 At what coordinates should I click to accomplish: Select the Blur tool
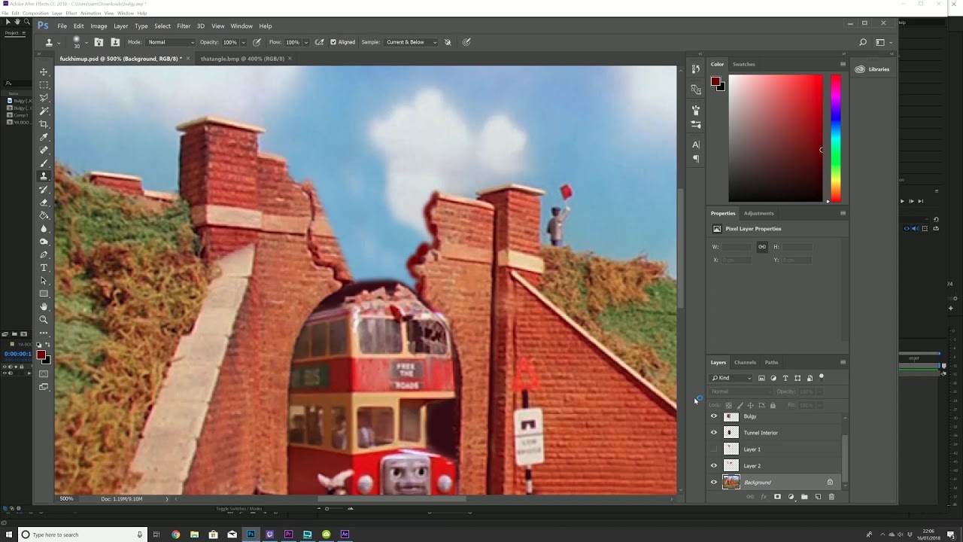click(44, 228)
